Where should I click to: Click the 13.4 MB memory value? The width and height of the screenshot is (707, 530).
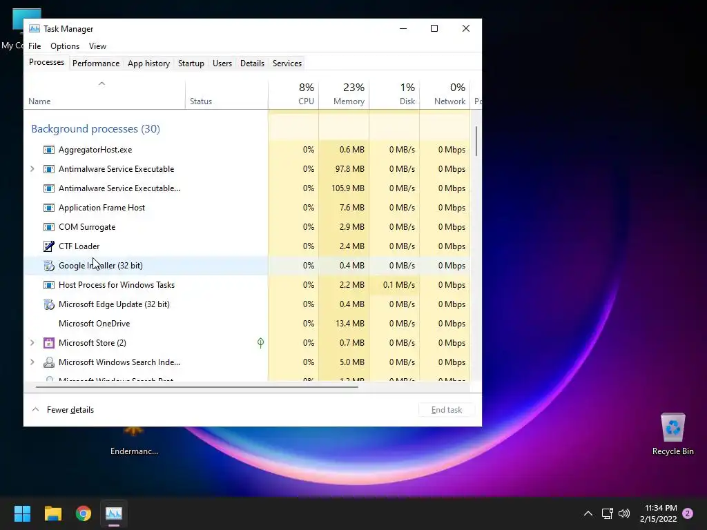(349, 324)
